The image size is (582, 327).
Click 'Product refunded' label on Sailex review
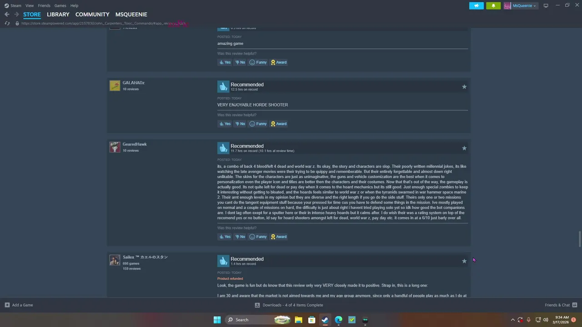[230, 279]
